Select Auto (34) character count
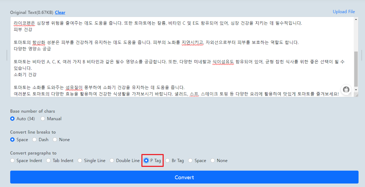This screenshot has height=187, width=365. coord(12,119)
